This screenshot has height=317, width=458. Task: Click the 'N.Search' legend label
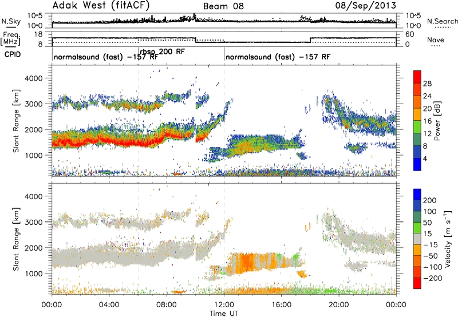point(442,21)
